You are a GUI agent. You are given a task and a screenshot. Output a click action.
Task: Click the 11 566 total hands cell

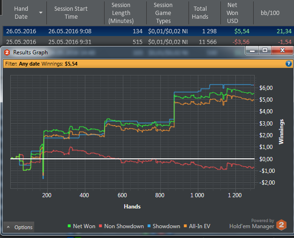(208, 42)
